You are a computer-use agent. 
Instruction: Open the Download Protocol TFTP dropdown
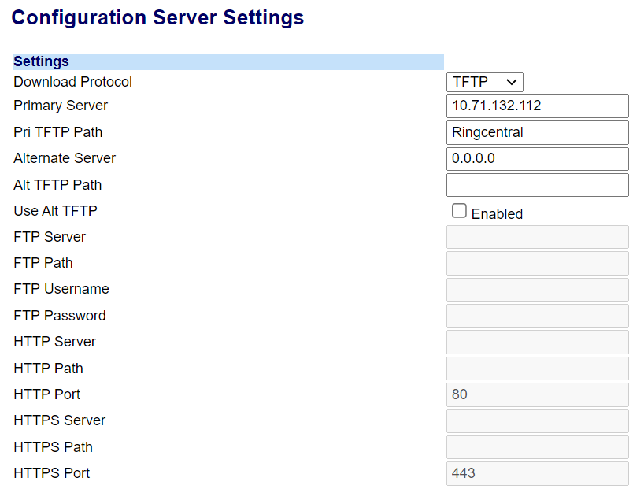click(484, 82)
